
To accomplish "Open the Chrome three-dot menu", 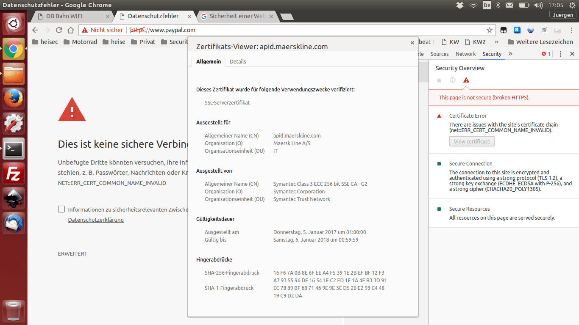I will pyautogui.click(x=571, y=30).
